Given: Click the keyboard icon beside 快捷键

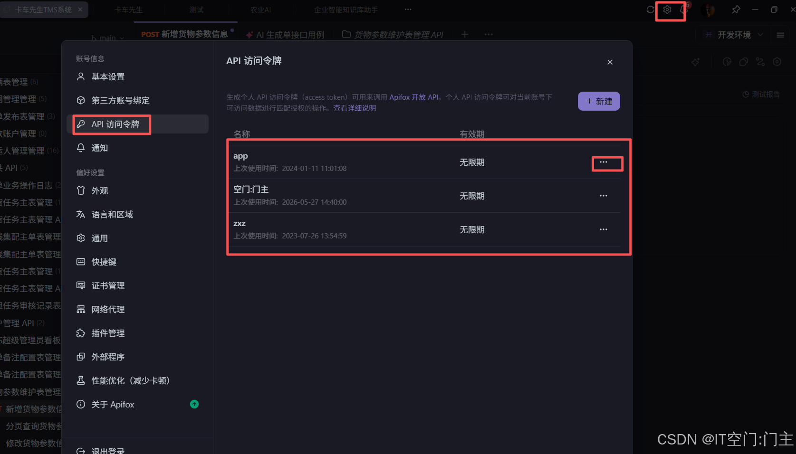Looking at the screenshot, I should [81, 262].
